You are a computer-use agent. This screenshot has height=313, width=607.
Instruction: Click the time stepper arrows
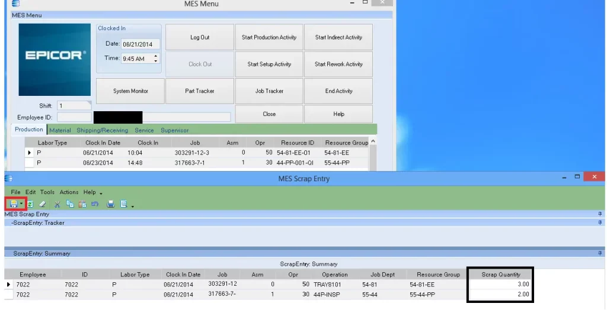(156, 59)
